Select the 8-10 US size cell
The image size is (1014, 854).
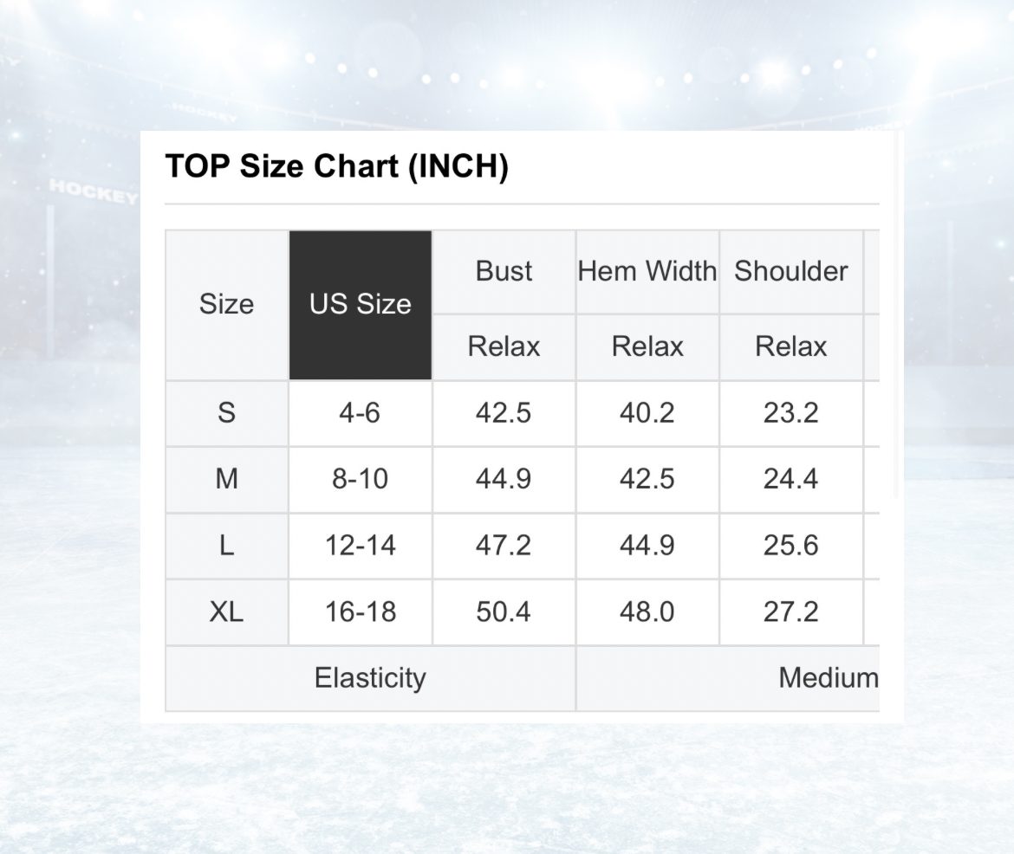(x=361, y=480)
